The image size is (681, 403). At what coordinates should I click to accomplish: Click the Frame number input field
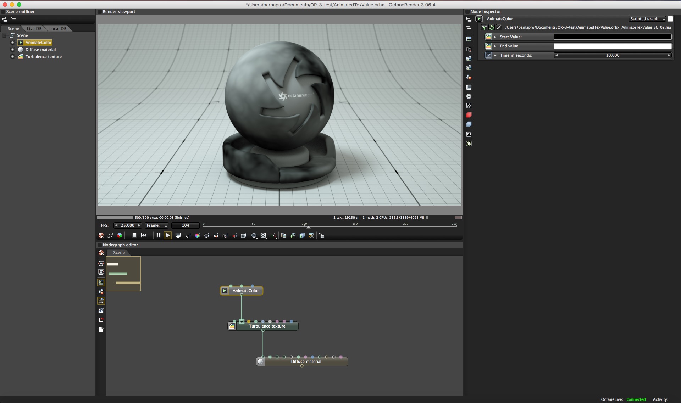coord(185,225)
